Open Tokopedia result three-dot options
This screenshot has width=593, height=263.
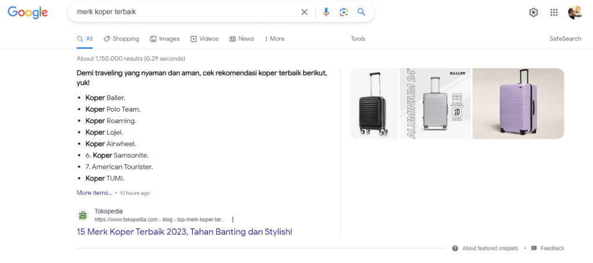pos(233,220)
